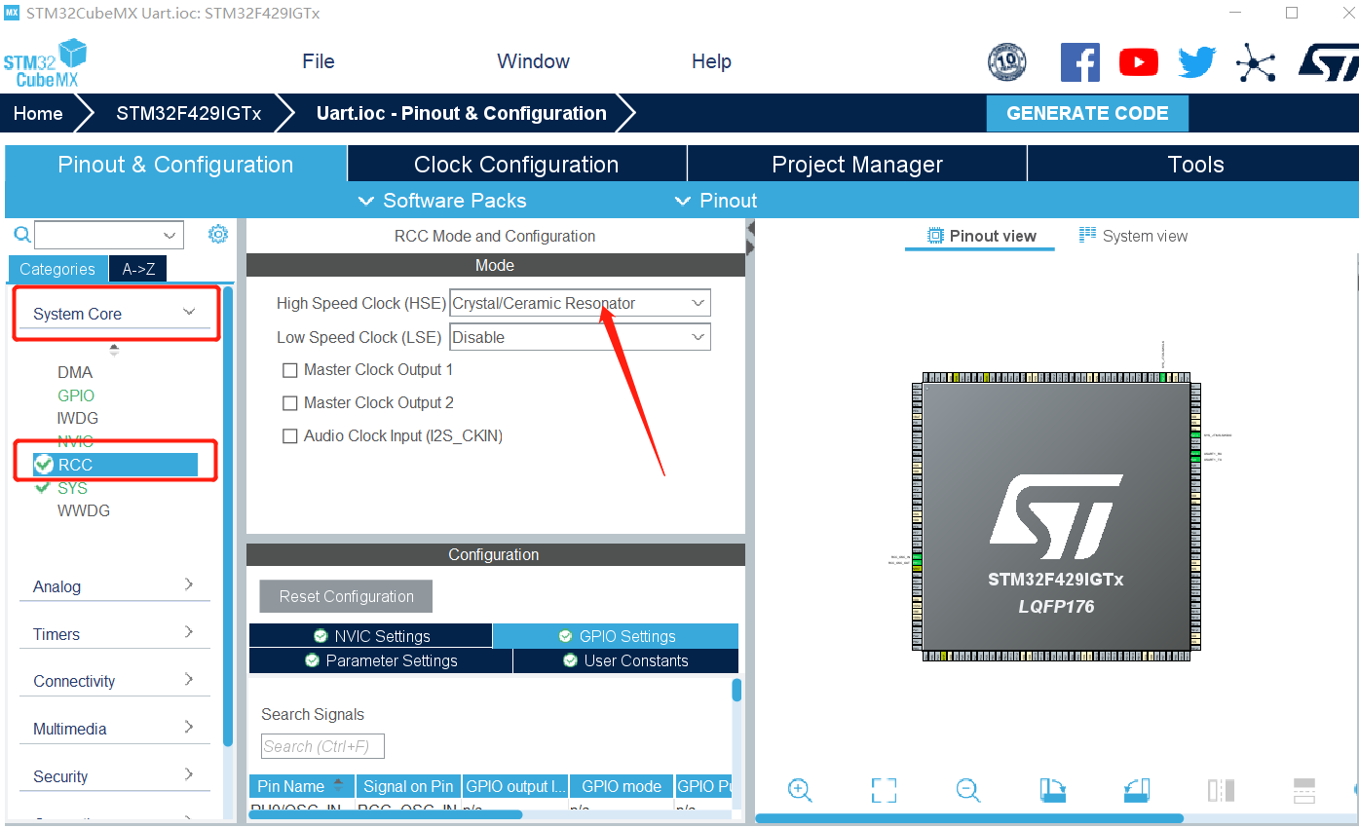The width and height of the screenshot is (1359, 828).
Task: Zoom out on the pinout view
Action: [967, 790]
